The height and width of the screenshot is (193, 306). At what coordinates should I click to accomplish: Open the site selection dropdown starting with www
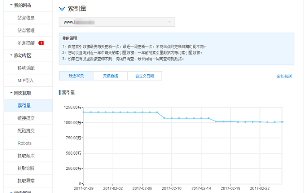point(117,22)
